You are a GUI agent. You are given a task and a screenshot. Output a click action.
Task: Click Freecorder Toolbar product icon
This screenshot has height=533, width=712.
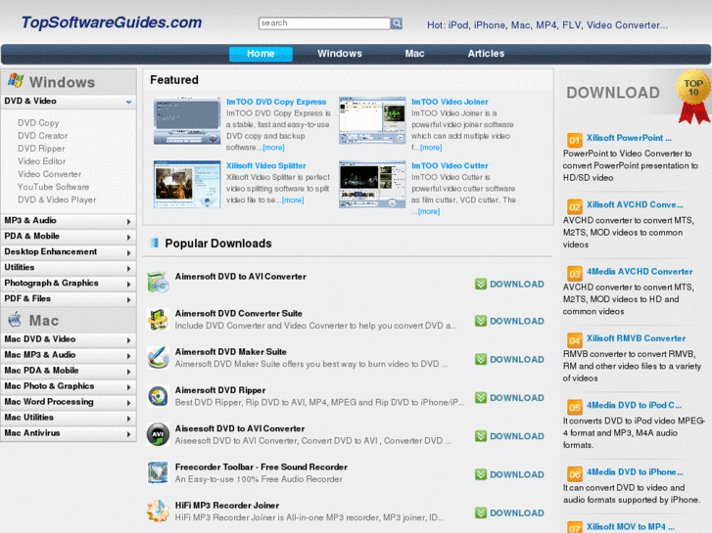pos(158,472)
